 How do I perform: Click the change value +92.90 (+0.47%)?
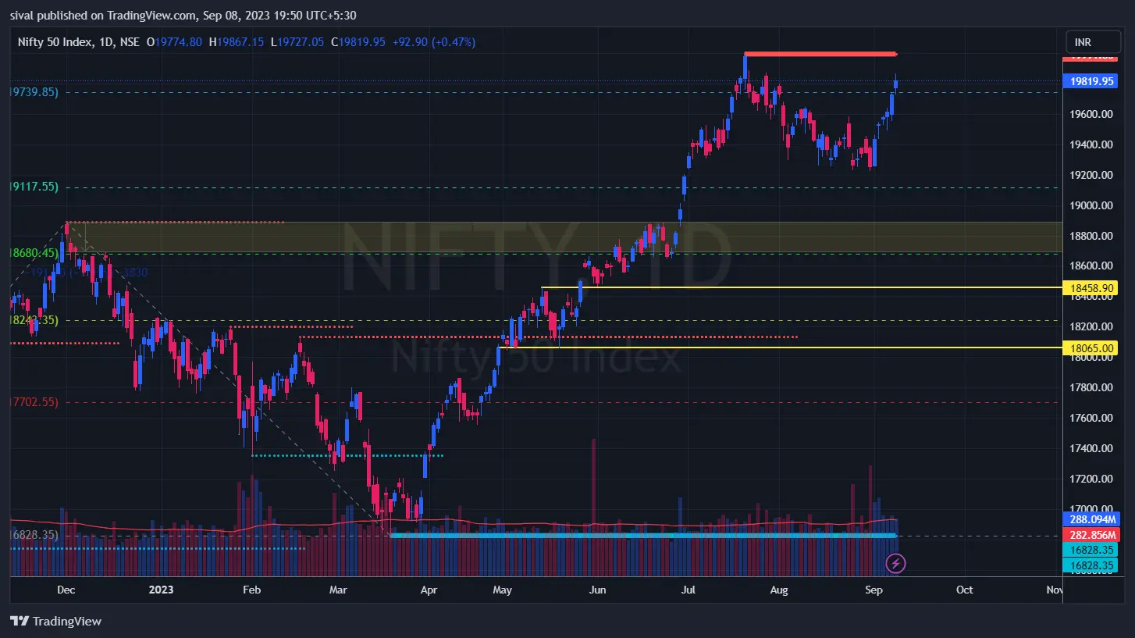pyautogui.click(x=433, y=42)
